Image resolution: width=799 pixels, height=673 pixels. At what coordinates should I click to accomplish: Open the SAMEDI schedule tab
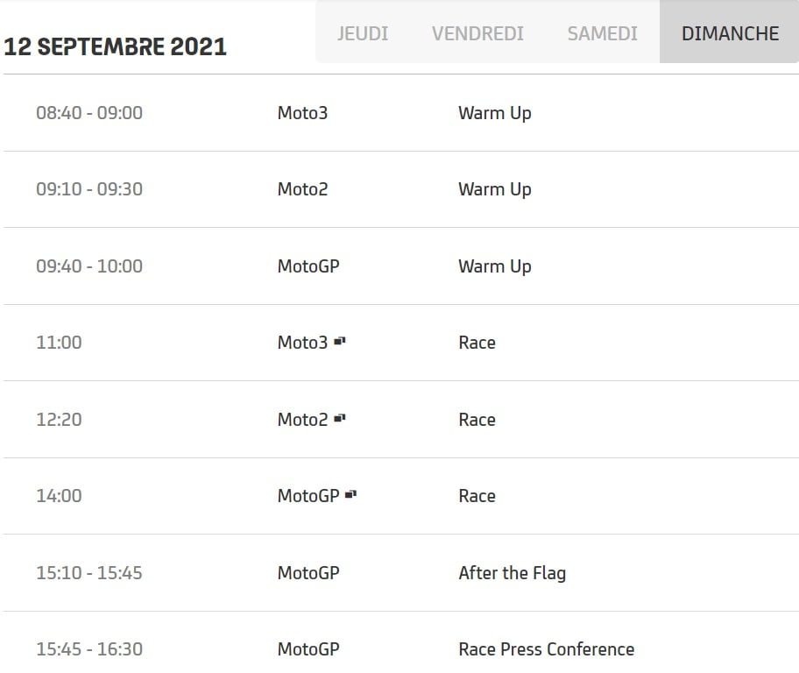coord(602,33)
